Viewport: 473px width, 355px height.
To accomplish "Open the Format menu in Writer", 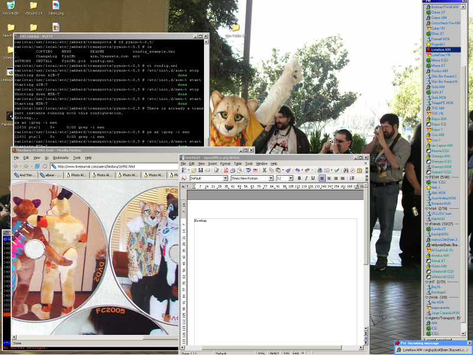I will point(225,163).
